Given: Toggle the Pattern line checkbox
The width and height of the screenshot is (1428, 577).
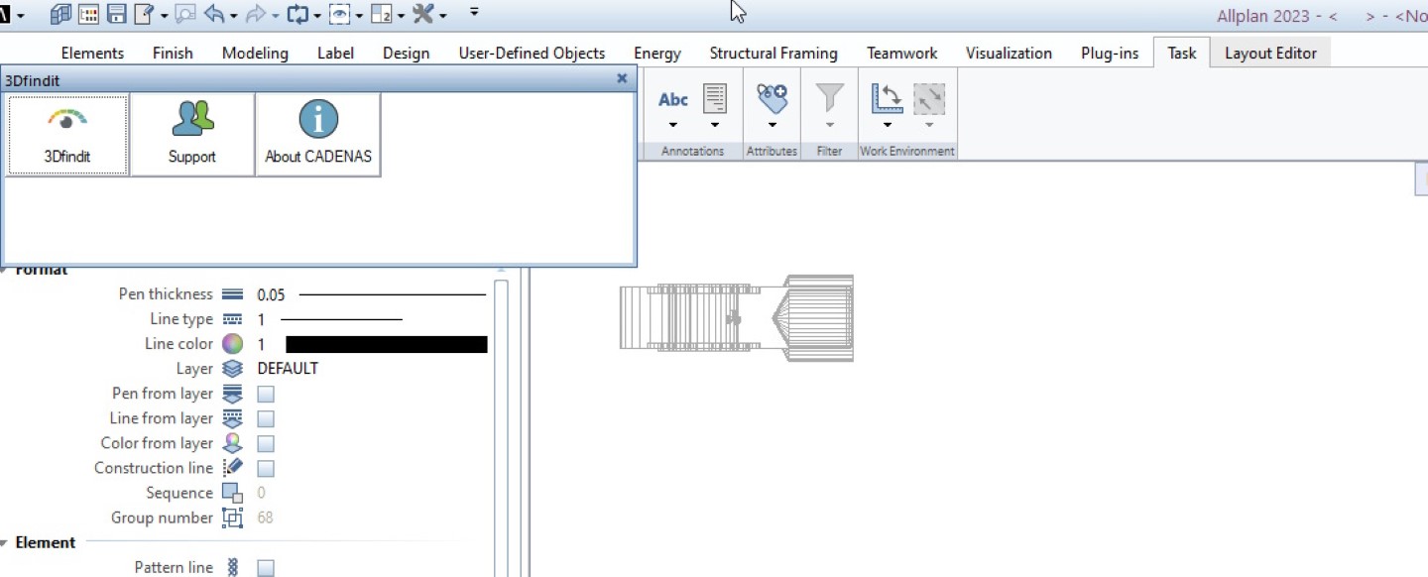Looking at the screenshot, I should pyautogui.click(x=266, y=566).
